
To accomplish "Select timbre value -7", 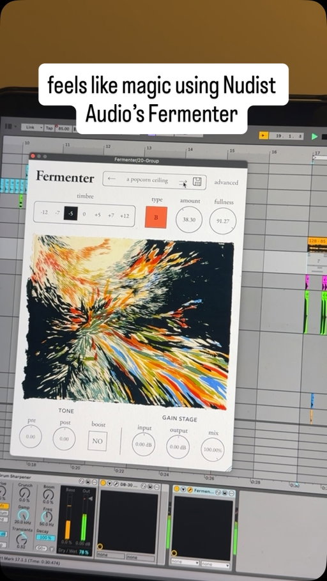I will tap(57, 213).
